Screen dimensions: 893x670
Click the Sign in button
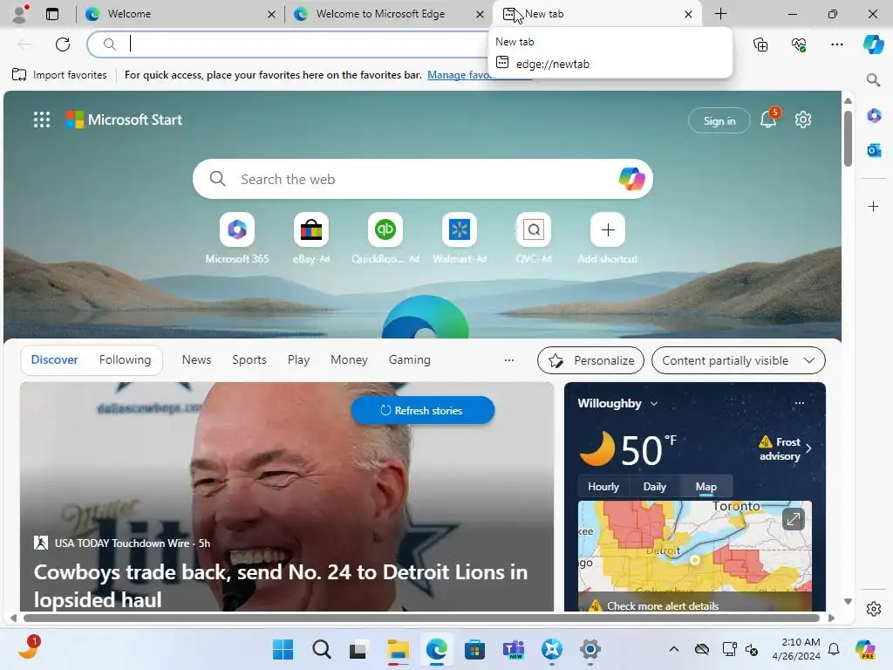719,120
